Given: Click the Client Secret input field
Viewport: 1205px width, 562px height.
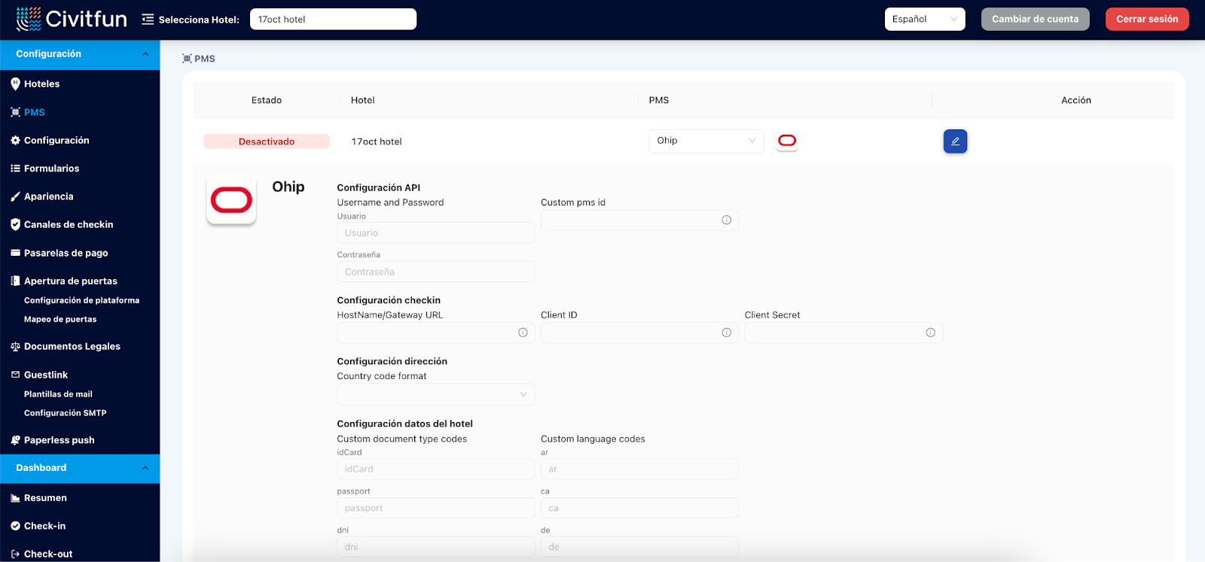Looking at the screenshot, I should click(843, 333).
